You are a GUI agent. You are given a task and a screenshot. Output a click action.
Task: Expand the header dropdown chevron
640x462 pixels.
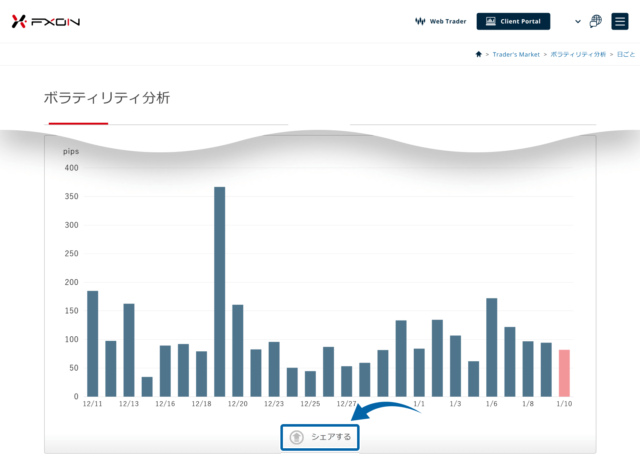(578, 22)
